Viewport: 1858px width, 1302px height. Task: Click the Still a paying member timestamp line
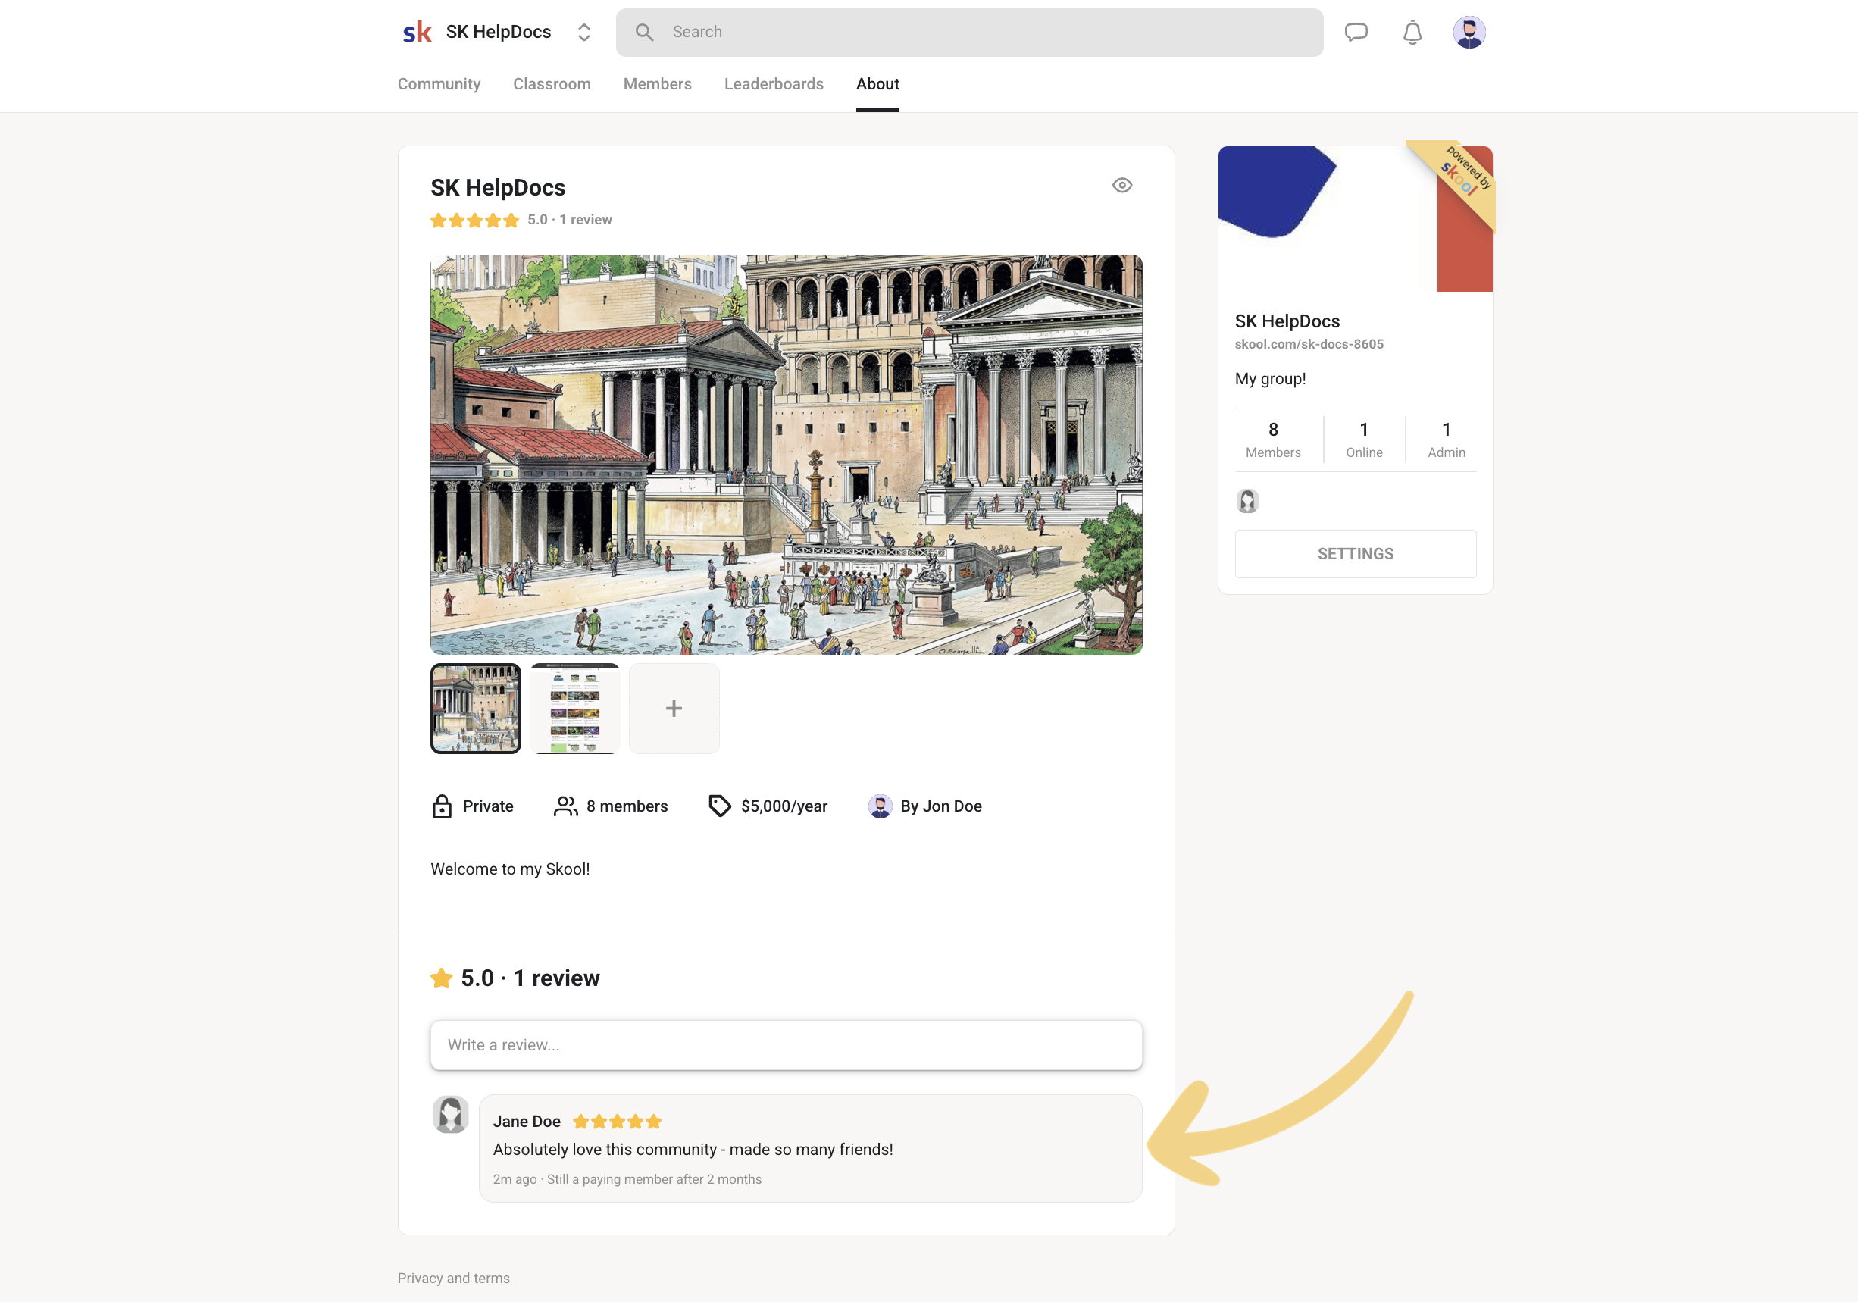pyautogui.click(x=627, y=1179)
